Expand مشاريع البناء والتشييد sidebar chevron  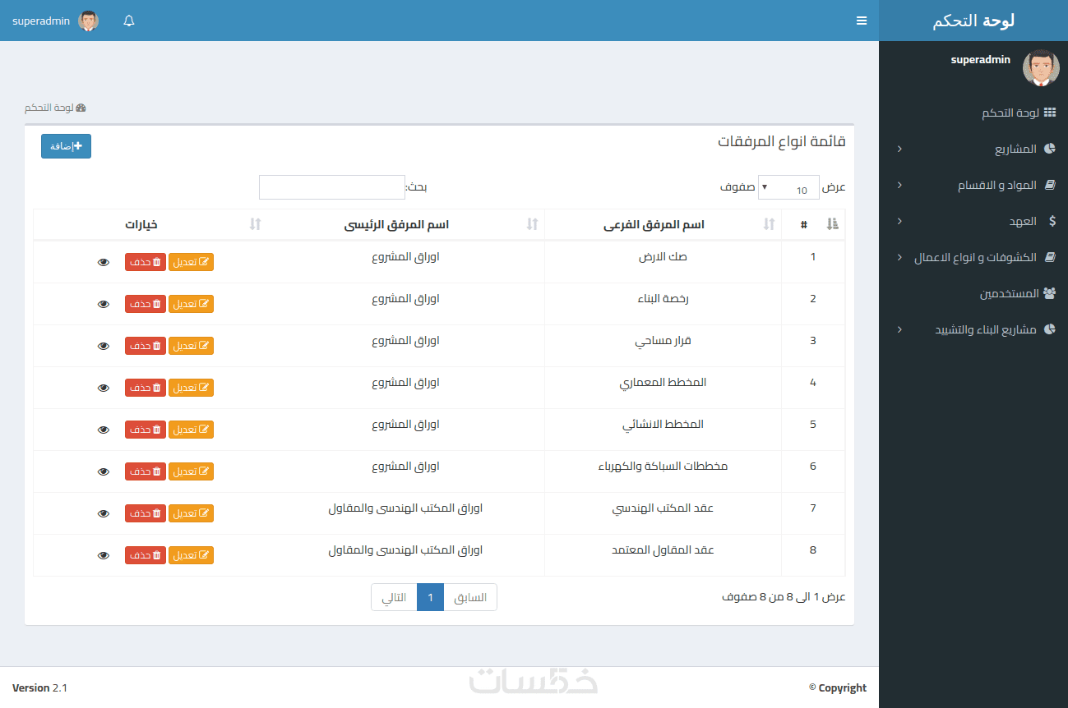(x=899, y=329)
